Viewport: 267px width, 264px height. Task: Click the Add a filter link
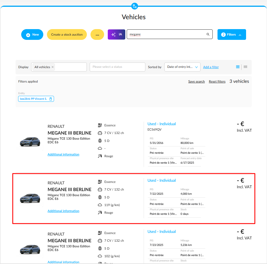(211, 67)
